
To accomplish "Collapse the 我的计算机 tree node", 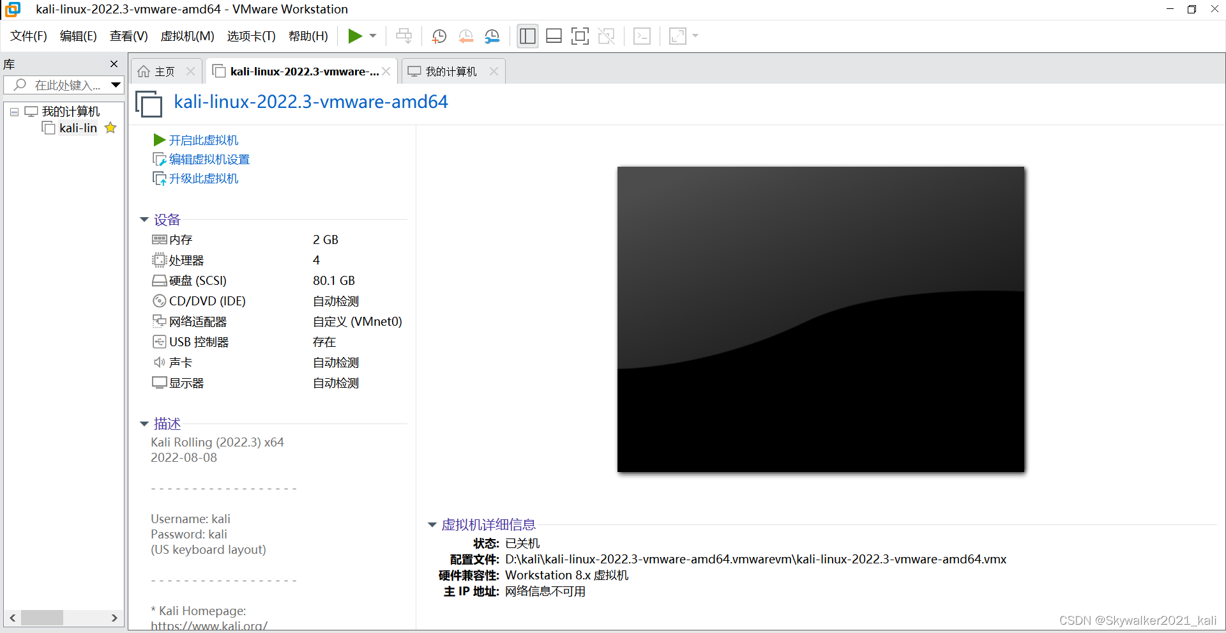I will [14, 112].
